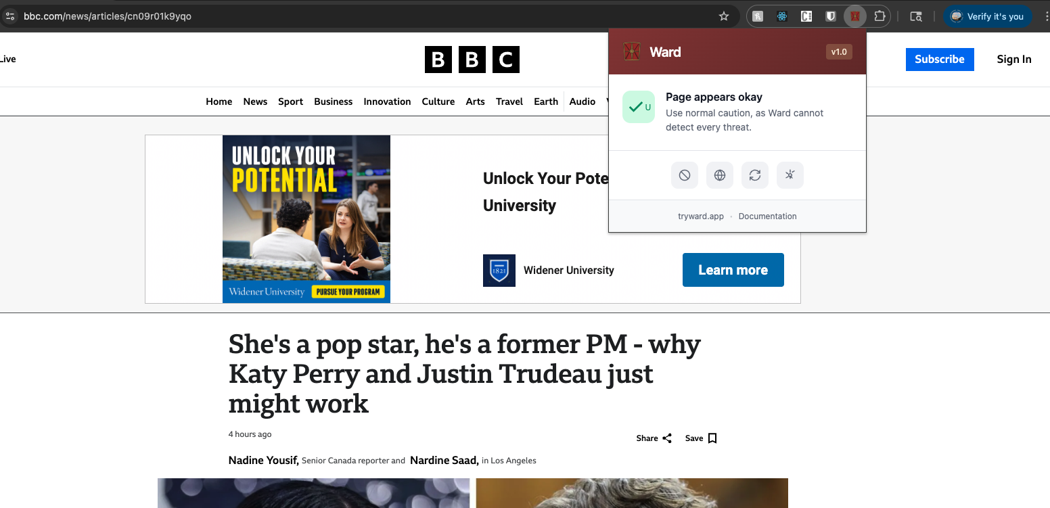Screen dimensions: 1050x508
Task: Open the tryward.app link
Action: pyautogui.click(x=701, y=216)
